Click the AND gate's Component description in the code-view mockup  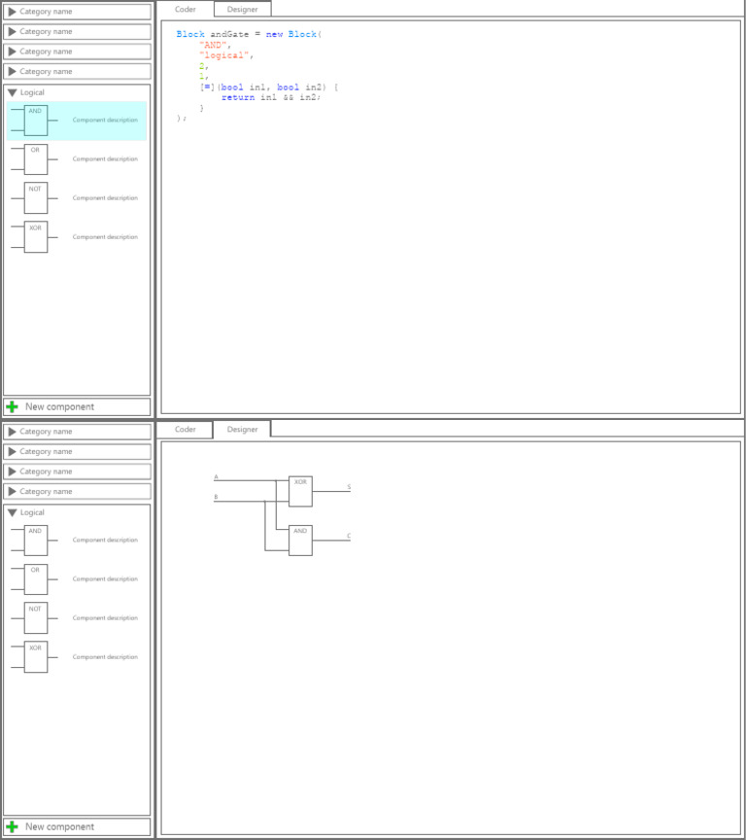click(x=105, y=120)
